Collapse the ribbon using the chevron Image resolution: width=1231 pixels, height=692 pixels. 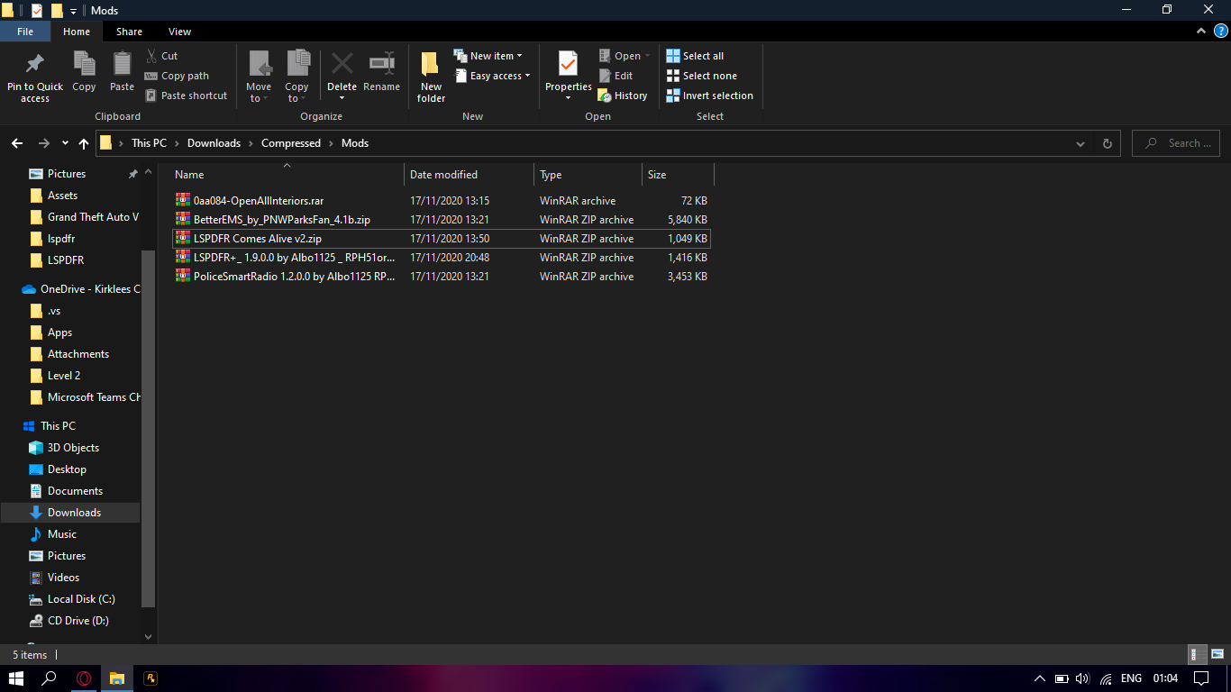[1201, 32]
